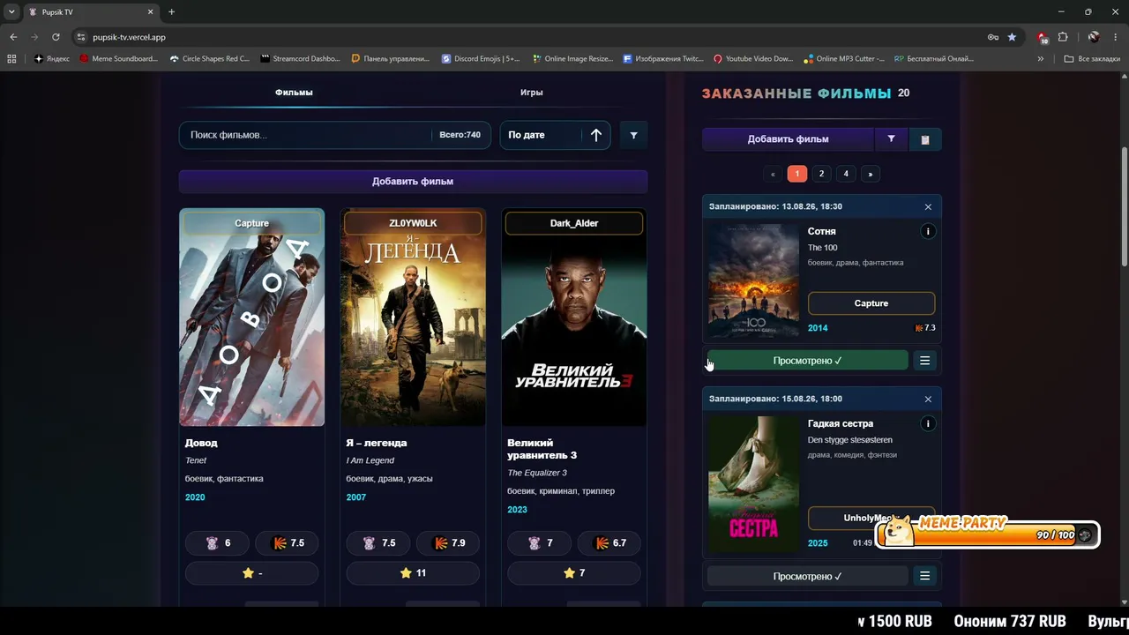Viewport: 1129px width, 635px height.
Task: Go to previous page of ordered films
Action: (773, 174)
